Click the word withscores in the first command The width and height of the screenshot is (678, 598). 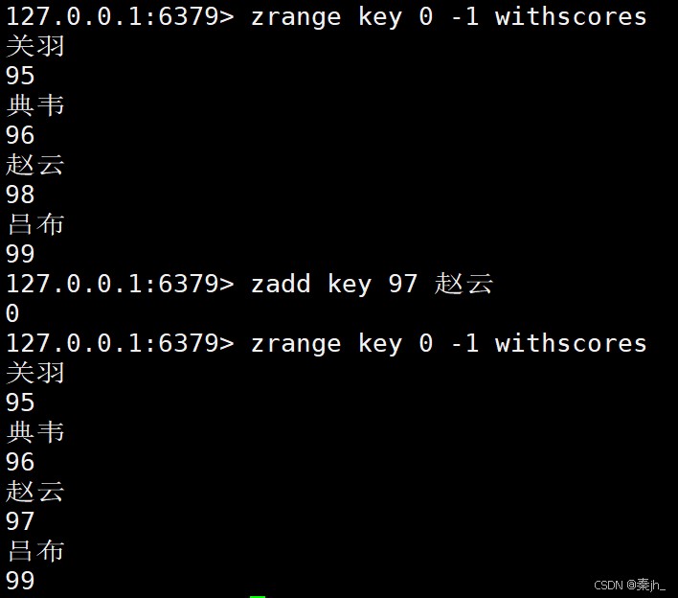pos(571,16)
